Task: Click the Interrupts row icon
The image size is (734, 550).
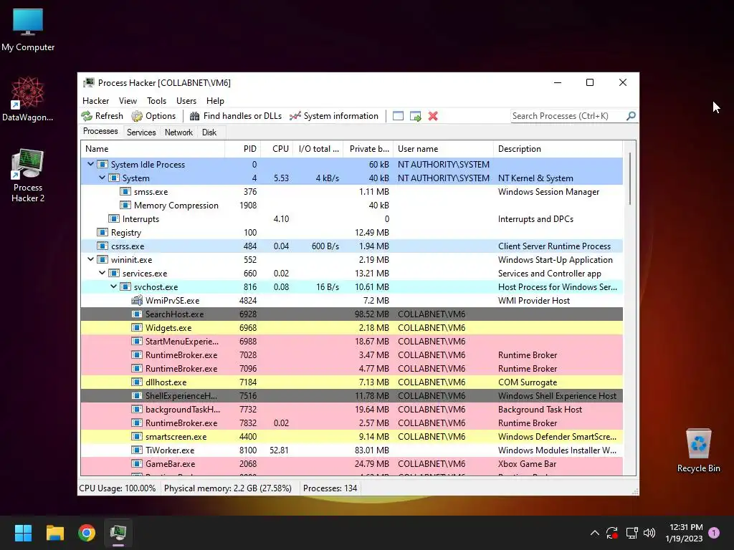Action: (114, 218)
